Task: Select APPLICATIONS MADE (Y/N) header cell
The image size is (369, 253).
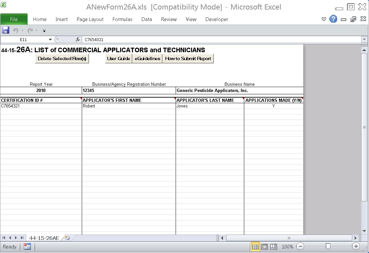Action: (x=274, y=100)
